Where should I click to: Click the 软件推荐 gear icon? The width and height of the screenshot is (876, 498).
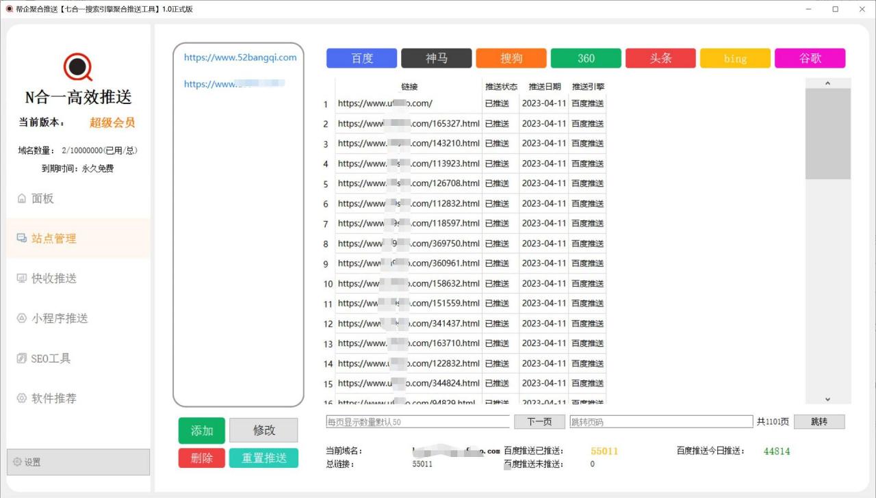22,398
